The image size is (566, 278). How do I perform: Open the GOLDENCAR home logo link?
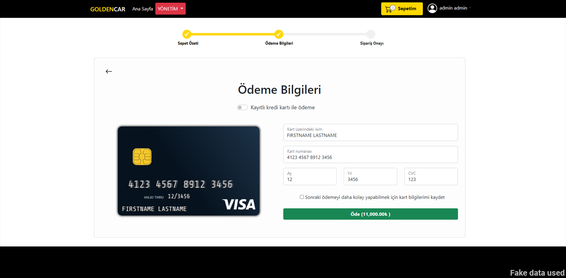108,9
